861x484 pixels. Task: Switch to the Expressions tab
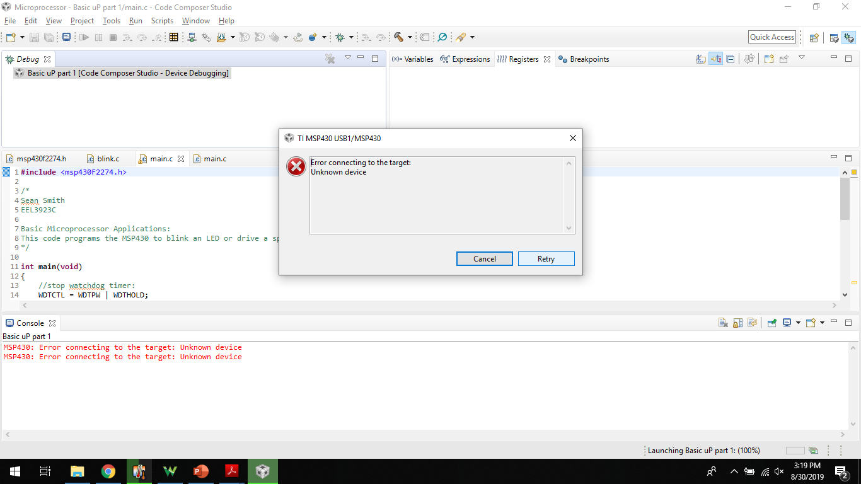(x=466, y=59)
